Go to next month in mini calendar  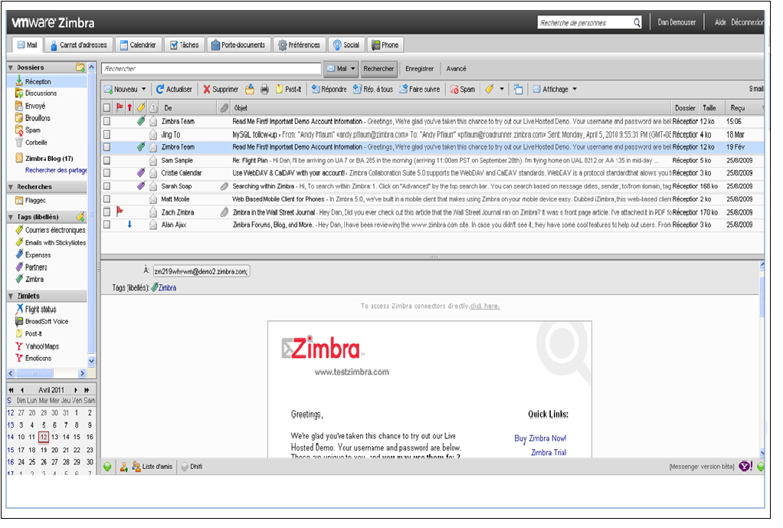(x=76, y=389)
